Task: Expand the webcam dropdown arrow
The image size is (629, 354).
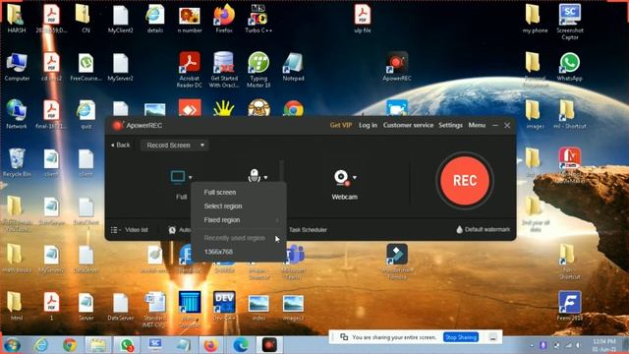Action: (355, 177)
